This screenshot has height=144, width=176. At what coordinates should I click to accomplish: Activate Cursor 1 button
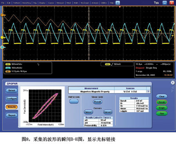88,112
